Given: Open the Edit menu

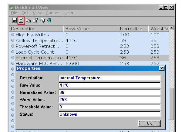Looking at the screenshot, I should pyautogui.click(x=25, y=13).
